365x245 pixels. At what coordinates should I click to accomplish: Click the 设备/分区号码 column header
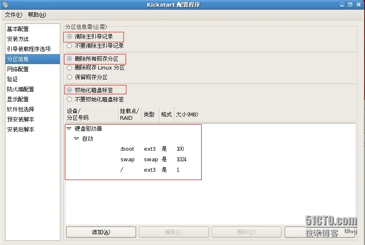tap(92, 114)
